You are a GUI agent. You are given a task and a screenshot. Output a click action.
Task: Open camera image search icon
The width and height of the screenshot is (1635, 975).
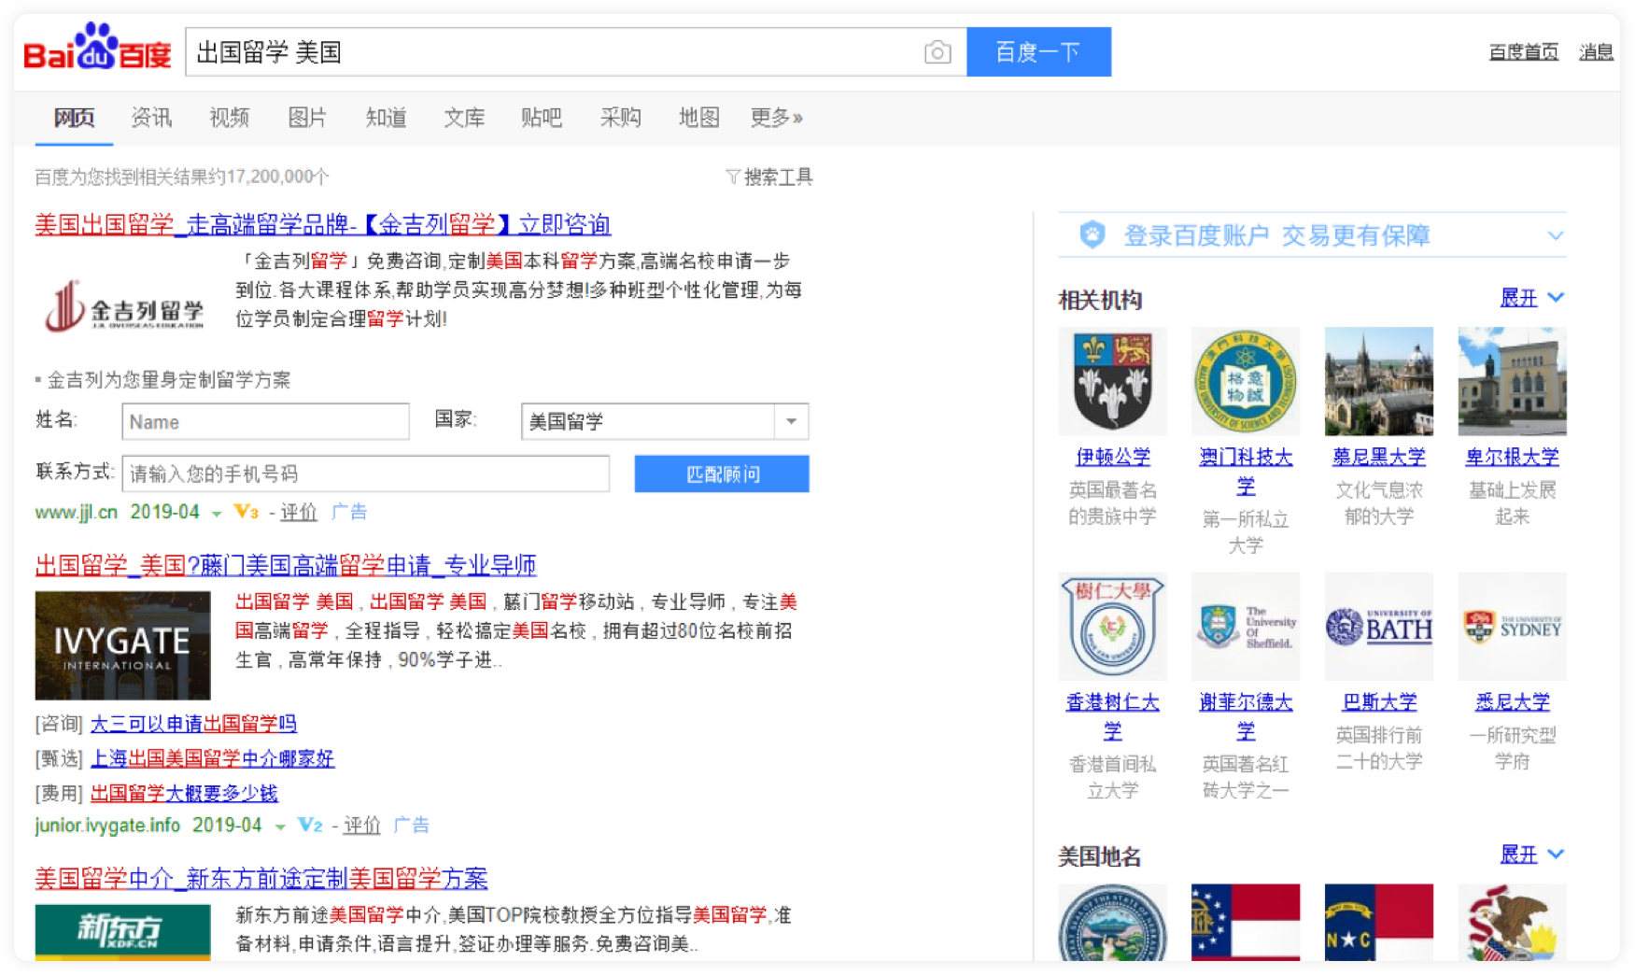(937, 52)
